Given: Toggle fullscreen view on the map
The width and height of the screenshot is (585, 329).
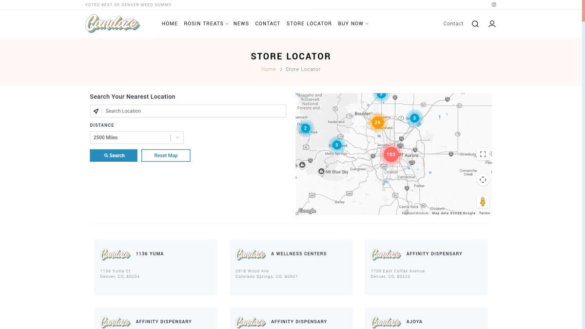Looking at the screenshot, I should coord(483,154).
